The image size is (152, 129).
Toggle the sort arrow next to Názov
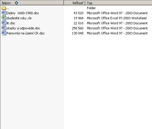click(x=16, y=3)
